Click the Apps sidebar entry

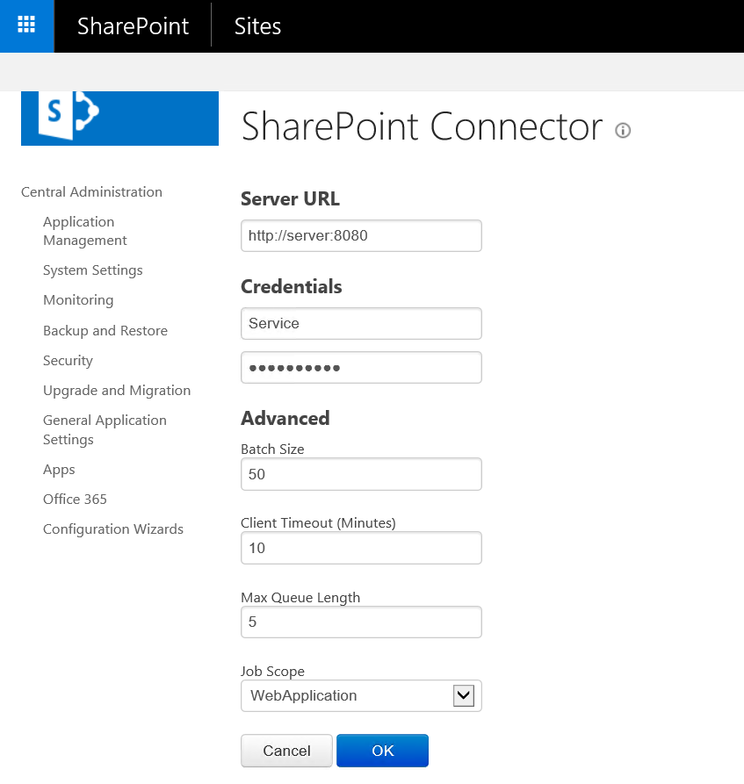click(x=58, y=469)
